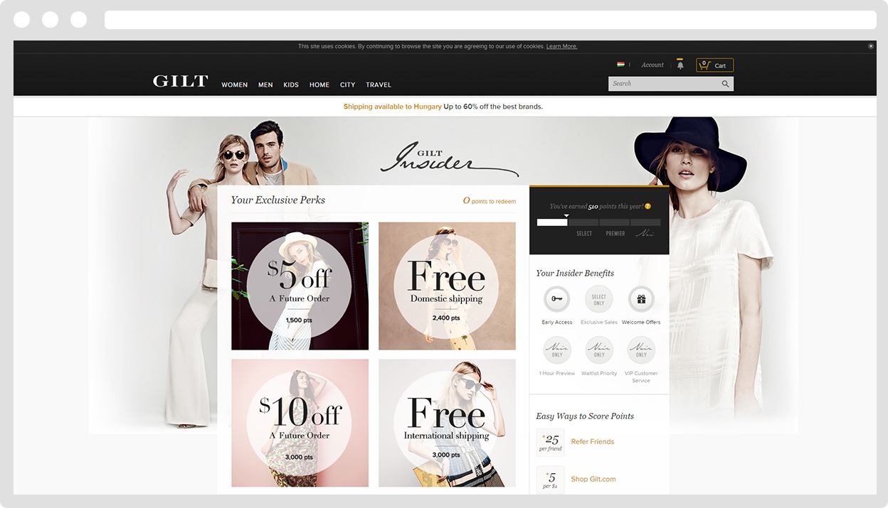Close the cookie notice banner
The width and height of the screenshot is (888, 508).
tap(870, 46)
